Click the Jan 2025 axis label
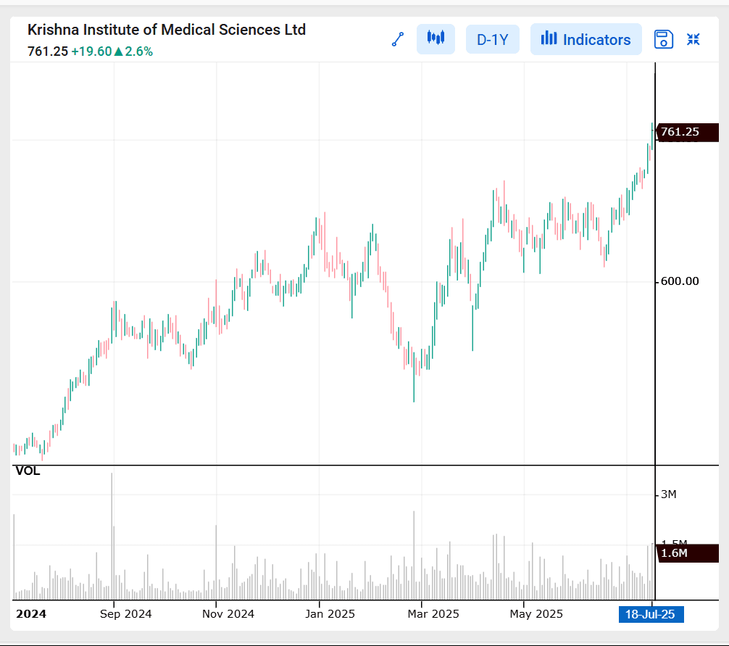 (x=330, y=614)
